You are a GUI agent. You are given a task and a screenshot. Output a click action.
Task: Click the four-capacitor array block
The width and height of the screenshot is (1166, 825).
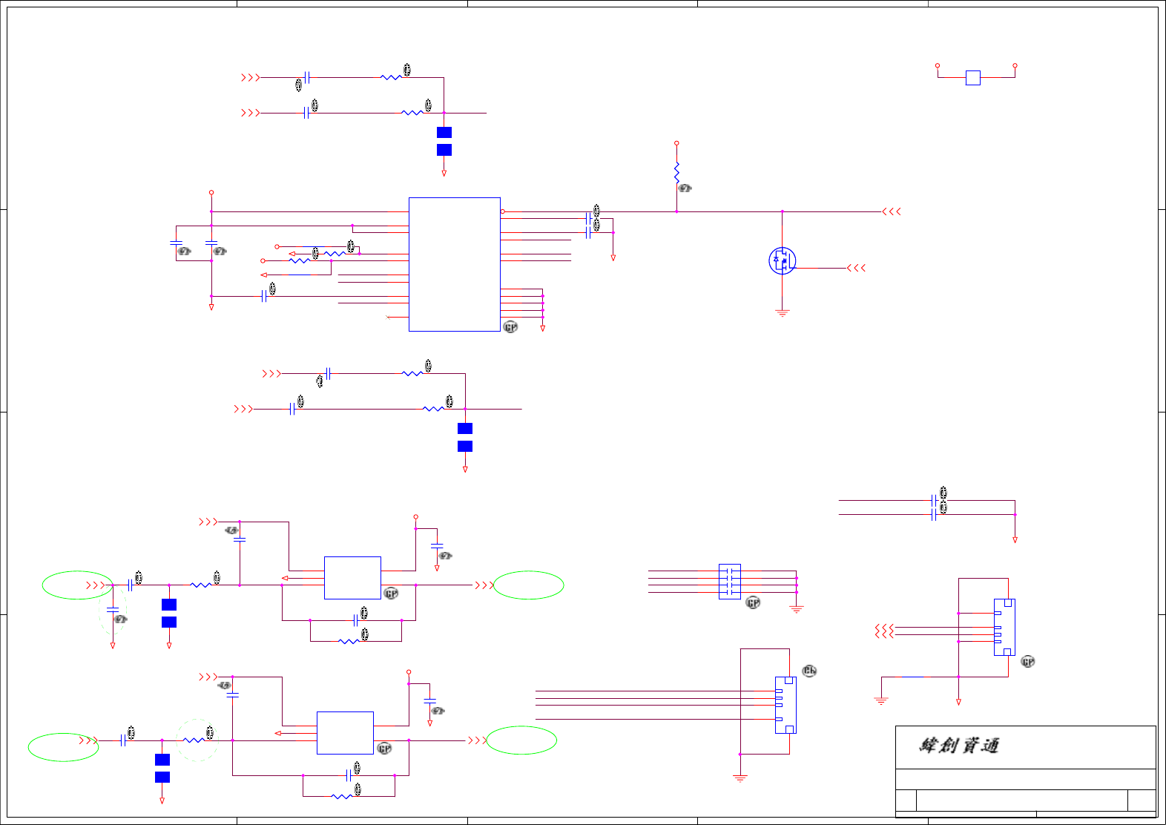pyautogui.click(x=730, y=582)
